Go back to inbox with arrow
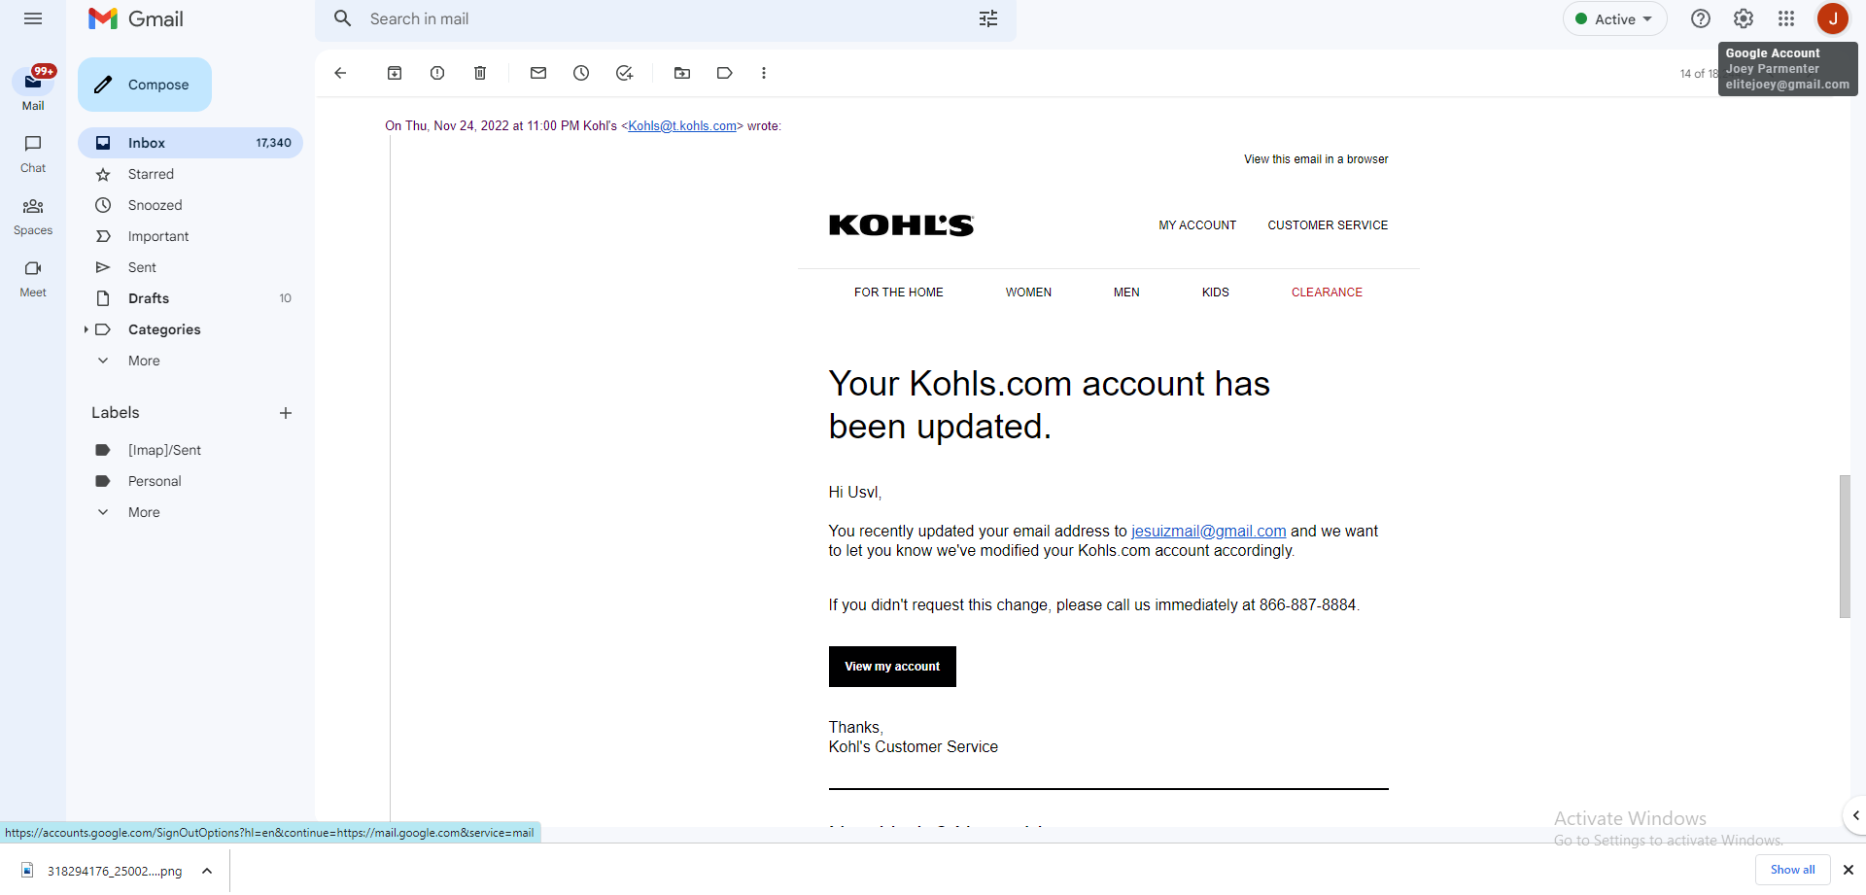This screenshot has height=895, width=1866. 340,73
